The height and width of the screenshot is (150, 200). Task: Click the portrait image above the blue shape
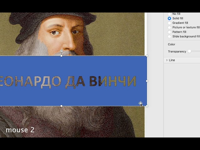pos(72,34)
